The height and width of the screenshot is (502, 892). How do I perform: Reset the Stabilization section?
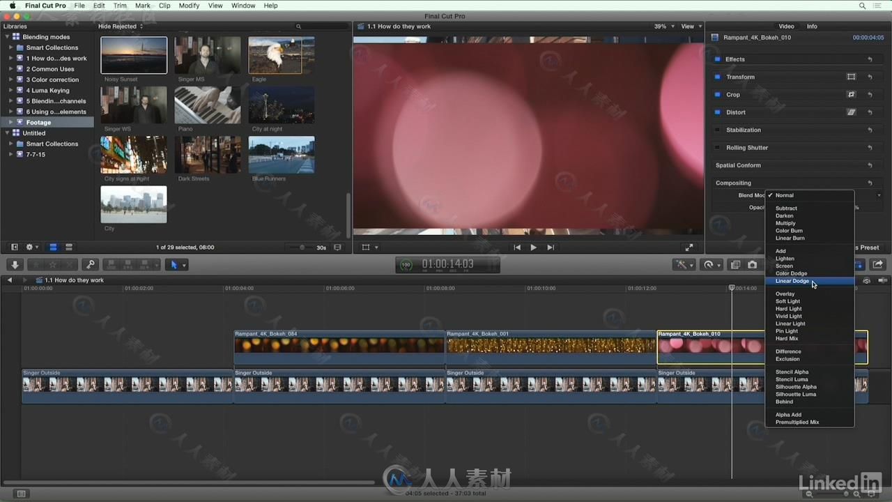[x=870, y=130]
